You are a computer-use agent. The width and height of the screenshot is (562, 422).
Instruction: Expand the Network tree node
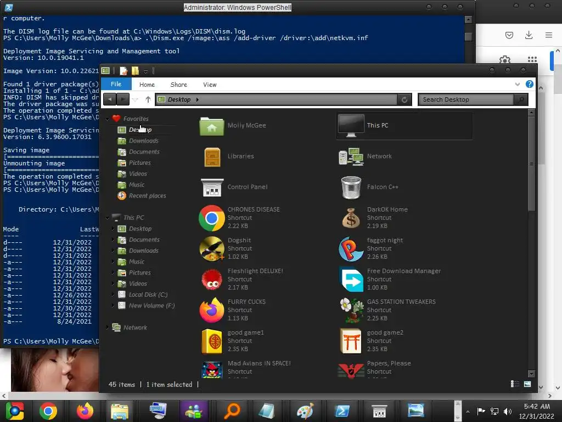point(108,327)
